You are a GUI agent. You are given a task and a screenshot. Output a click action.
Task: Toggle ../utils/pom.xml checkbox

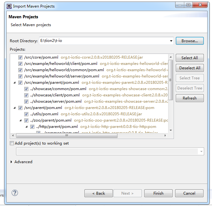click(26, 114)
